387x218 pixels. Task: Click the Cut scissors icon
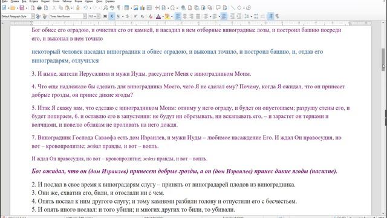pyautogui.click(x=54, y=8)
